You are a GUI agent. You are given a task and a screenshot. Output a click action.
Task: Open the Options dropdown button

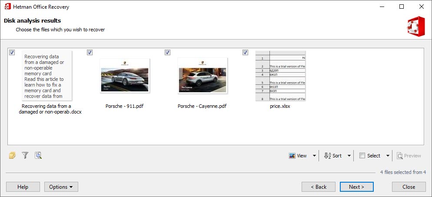click(61, 187)
